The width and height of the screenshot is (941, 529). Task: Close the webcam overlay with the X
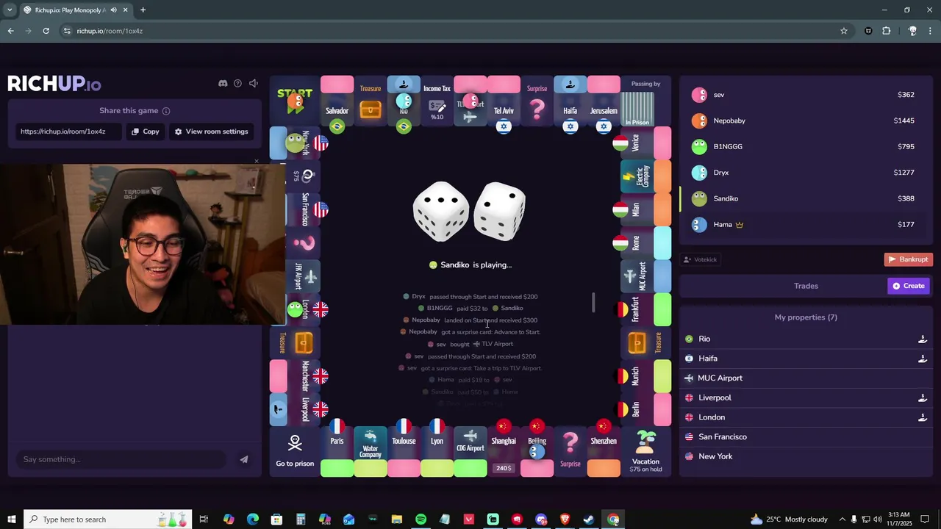pyautogui.click(x=257, y=160)
